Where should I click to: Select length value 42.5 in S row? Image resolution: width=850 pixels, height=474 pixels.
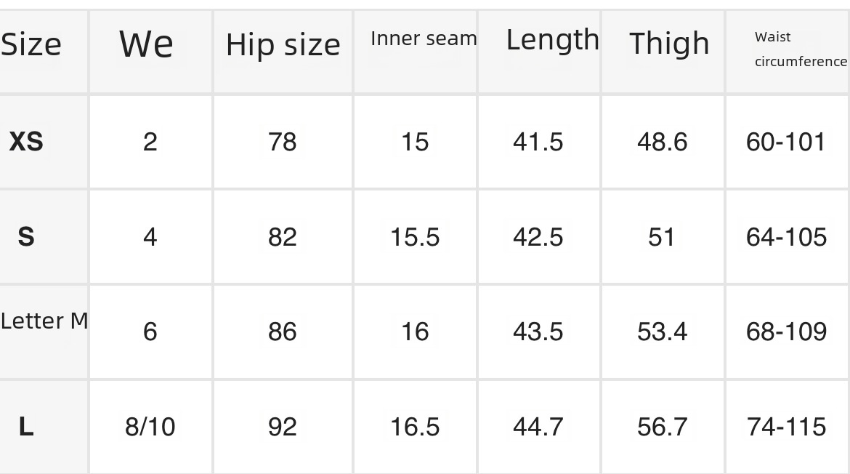[538, 237]
